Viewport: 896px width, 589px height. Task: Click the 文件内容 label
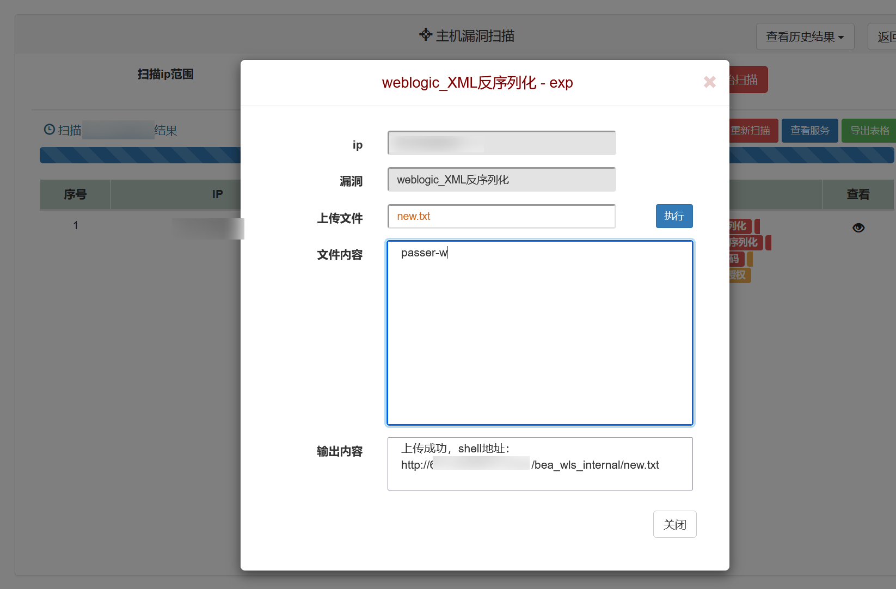[340, 255]
